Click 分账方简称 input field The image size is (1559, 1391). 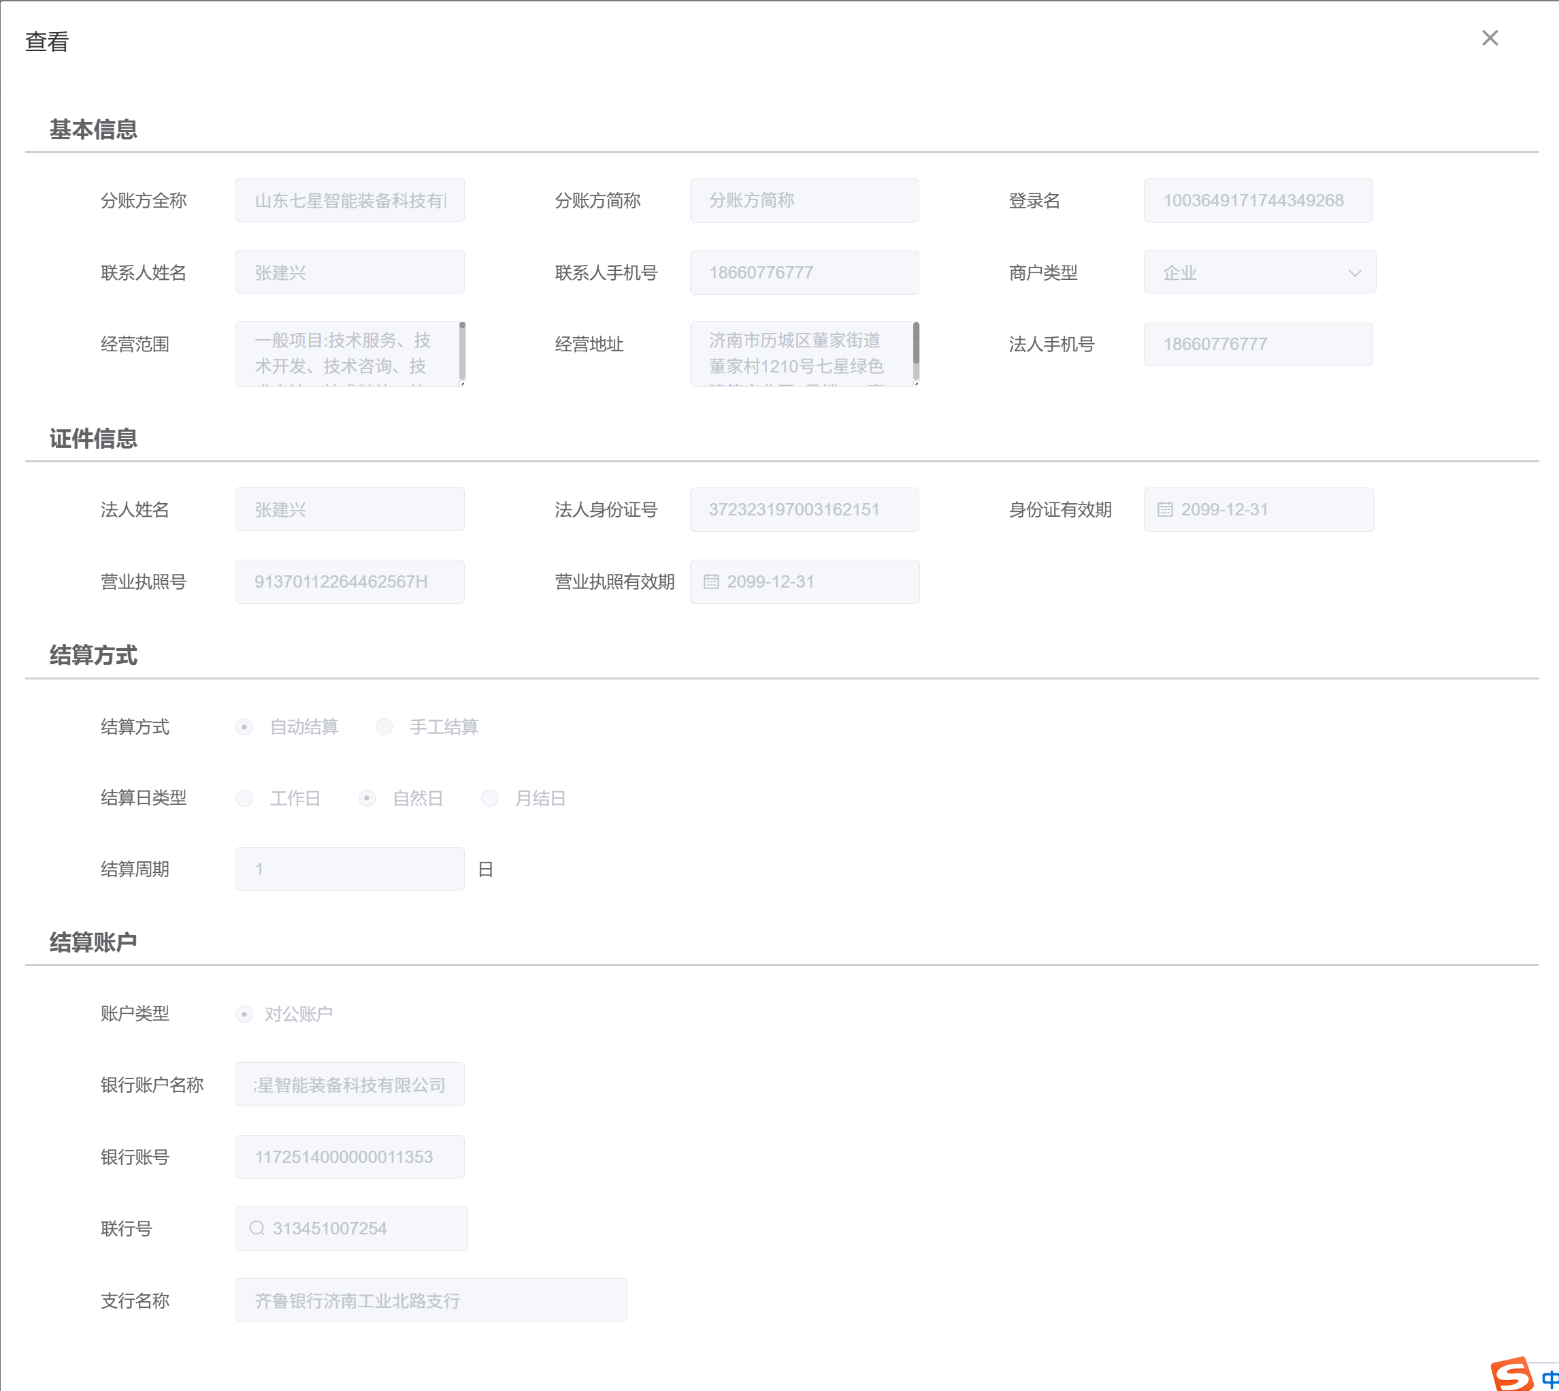point(804,201)
